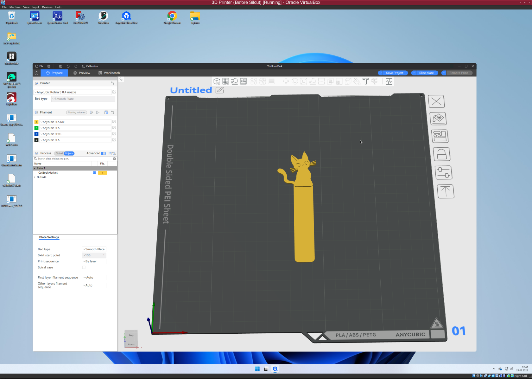Select the Move tool on the toolbar
Image resolution: width=532 pixels, height=379 pixels.
pos(286,81)
